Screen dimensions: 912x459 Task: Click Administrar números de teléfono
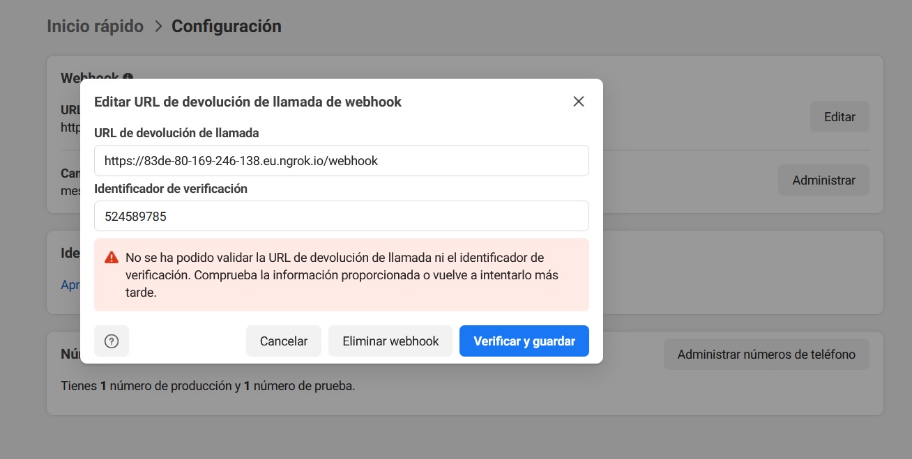pyautogui.click(x=766, y=354)
